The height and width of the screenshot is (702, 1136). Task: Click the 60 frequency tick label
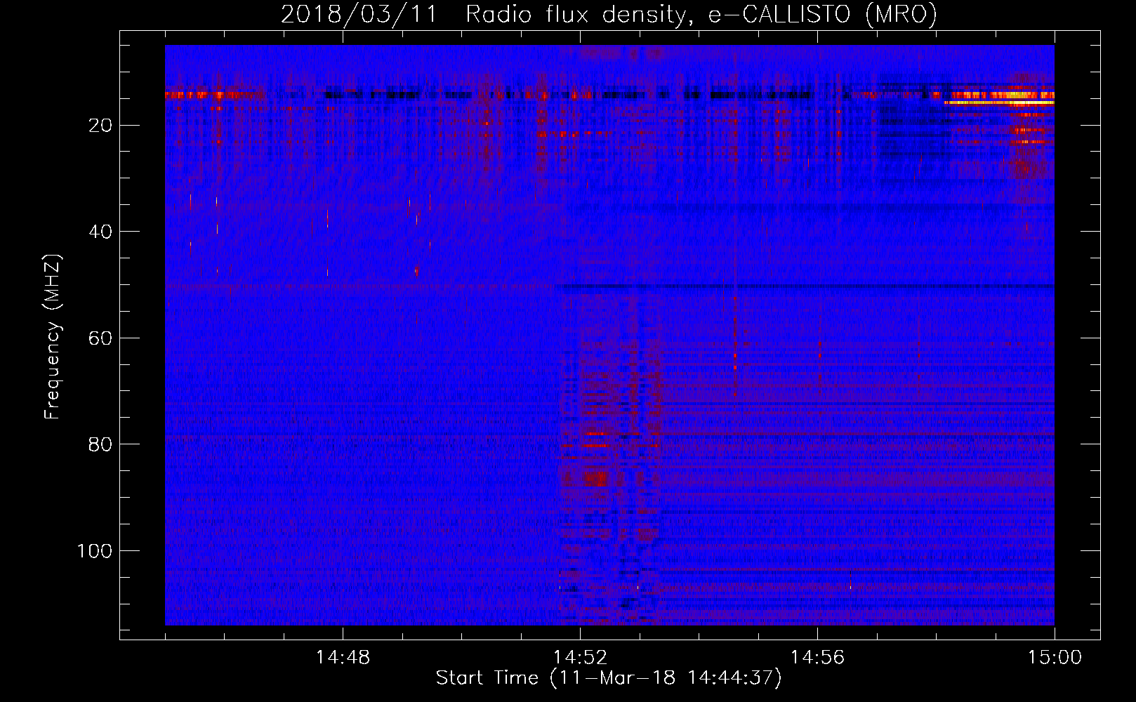[101, 338]
